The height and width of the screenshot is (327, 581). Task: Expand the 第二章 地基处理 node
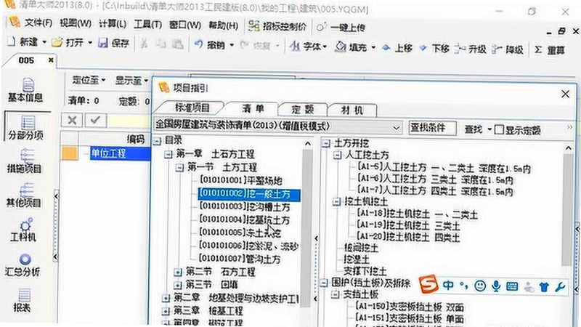pyautogui.click(x=166, y=298)
